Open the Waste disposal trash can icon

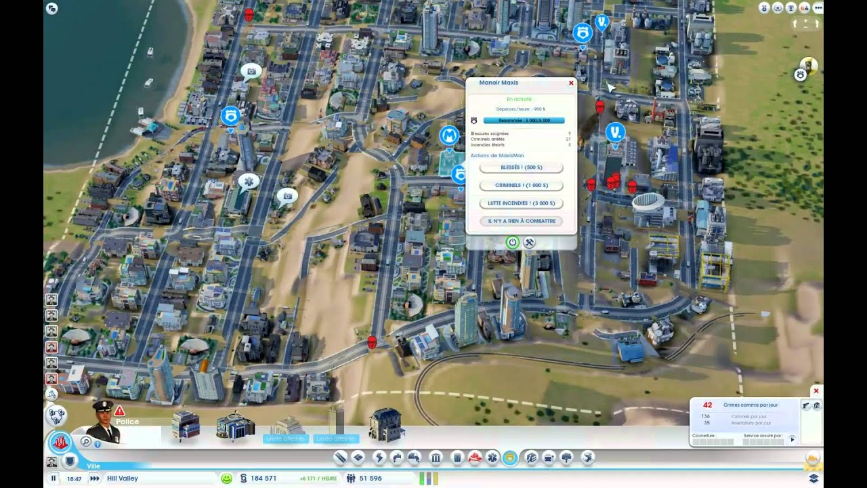tap(457, 458)
